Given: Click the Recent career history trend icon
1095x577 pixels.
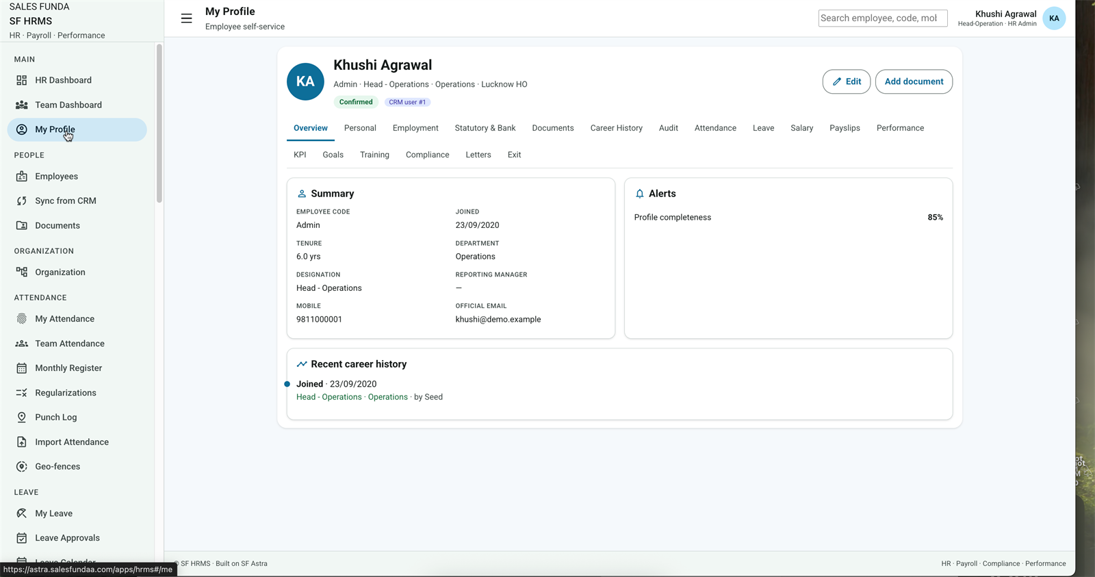Looking at the screenshot, I should 302,364.
